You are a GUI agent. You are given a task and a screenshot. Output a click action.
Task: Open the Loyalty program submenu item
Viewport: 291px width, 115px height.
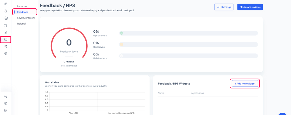(26, 18)
